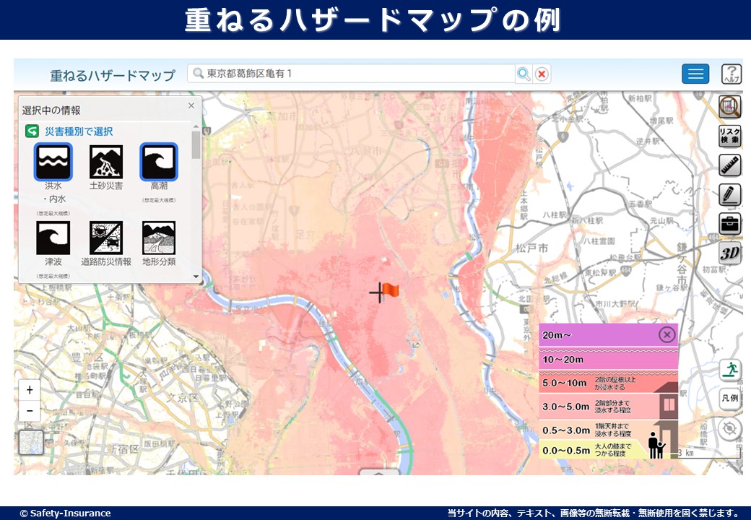
Task: Show evacuation sites with running person icon
Action: (x=730, y=370)
